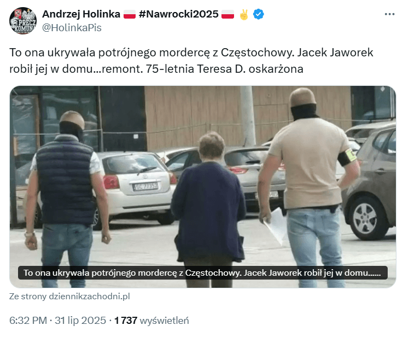Image resolution: width=403 pixels, height=337 pixels.
Task: Open the @HolinkaPis handle link
Action: (72, 28)
